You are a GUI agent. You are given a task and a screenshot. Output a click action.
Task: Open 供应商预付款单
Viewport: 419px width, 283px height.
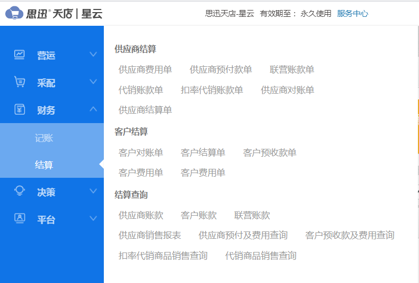click(221, 69)
